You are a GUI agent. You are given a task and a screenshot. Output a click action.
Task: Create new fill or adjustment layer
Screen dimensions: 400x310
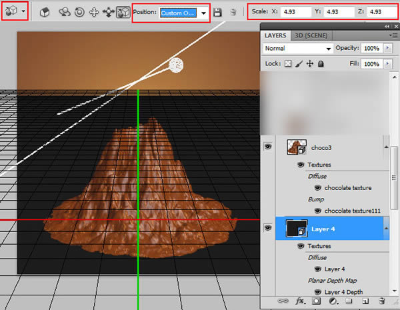pos(333,301)
